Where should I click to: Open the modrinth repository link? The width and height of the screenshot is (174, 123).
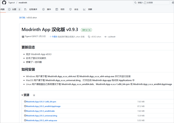(23, 3)
